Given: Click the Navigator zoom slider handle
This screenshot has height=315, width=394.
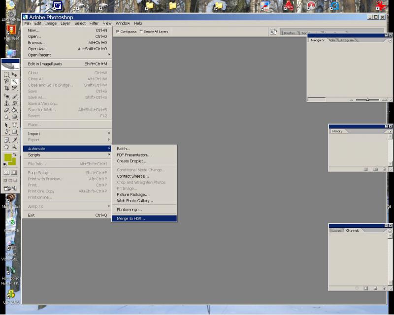Looking at the screenshot, I should pyautogui.click(x=367, y=100).
